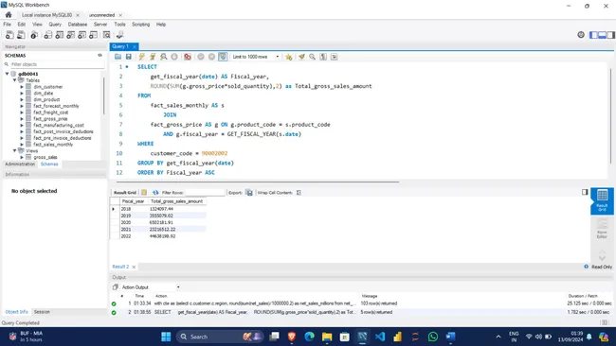Click Create new table toolbar icon
Viewport: 616px width, 346px height.
(60, 35)
